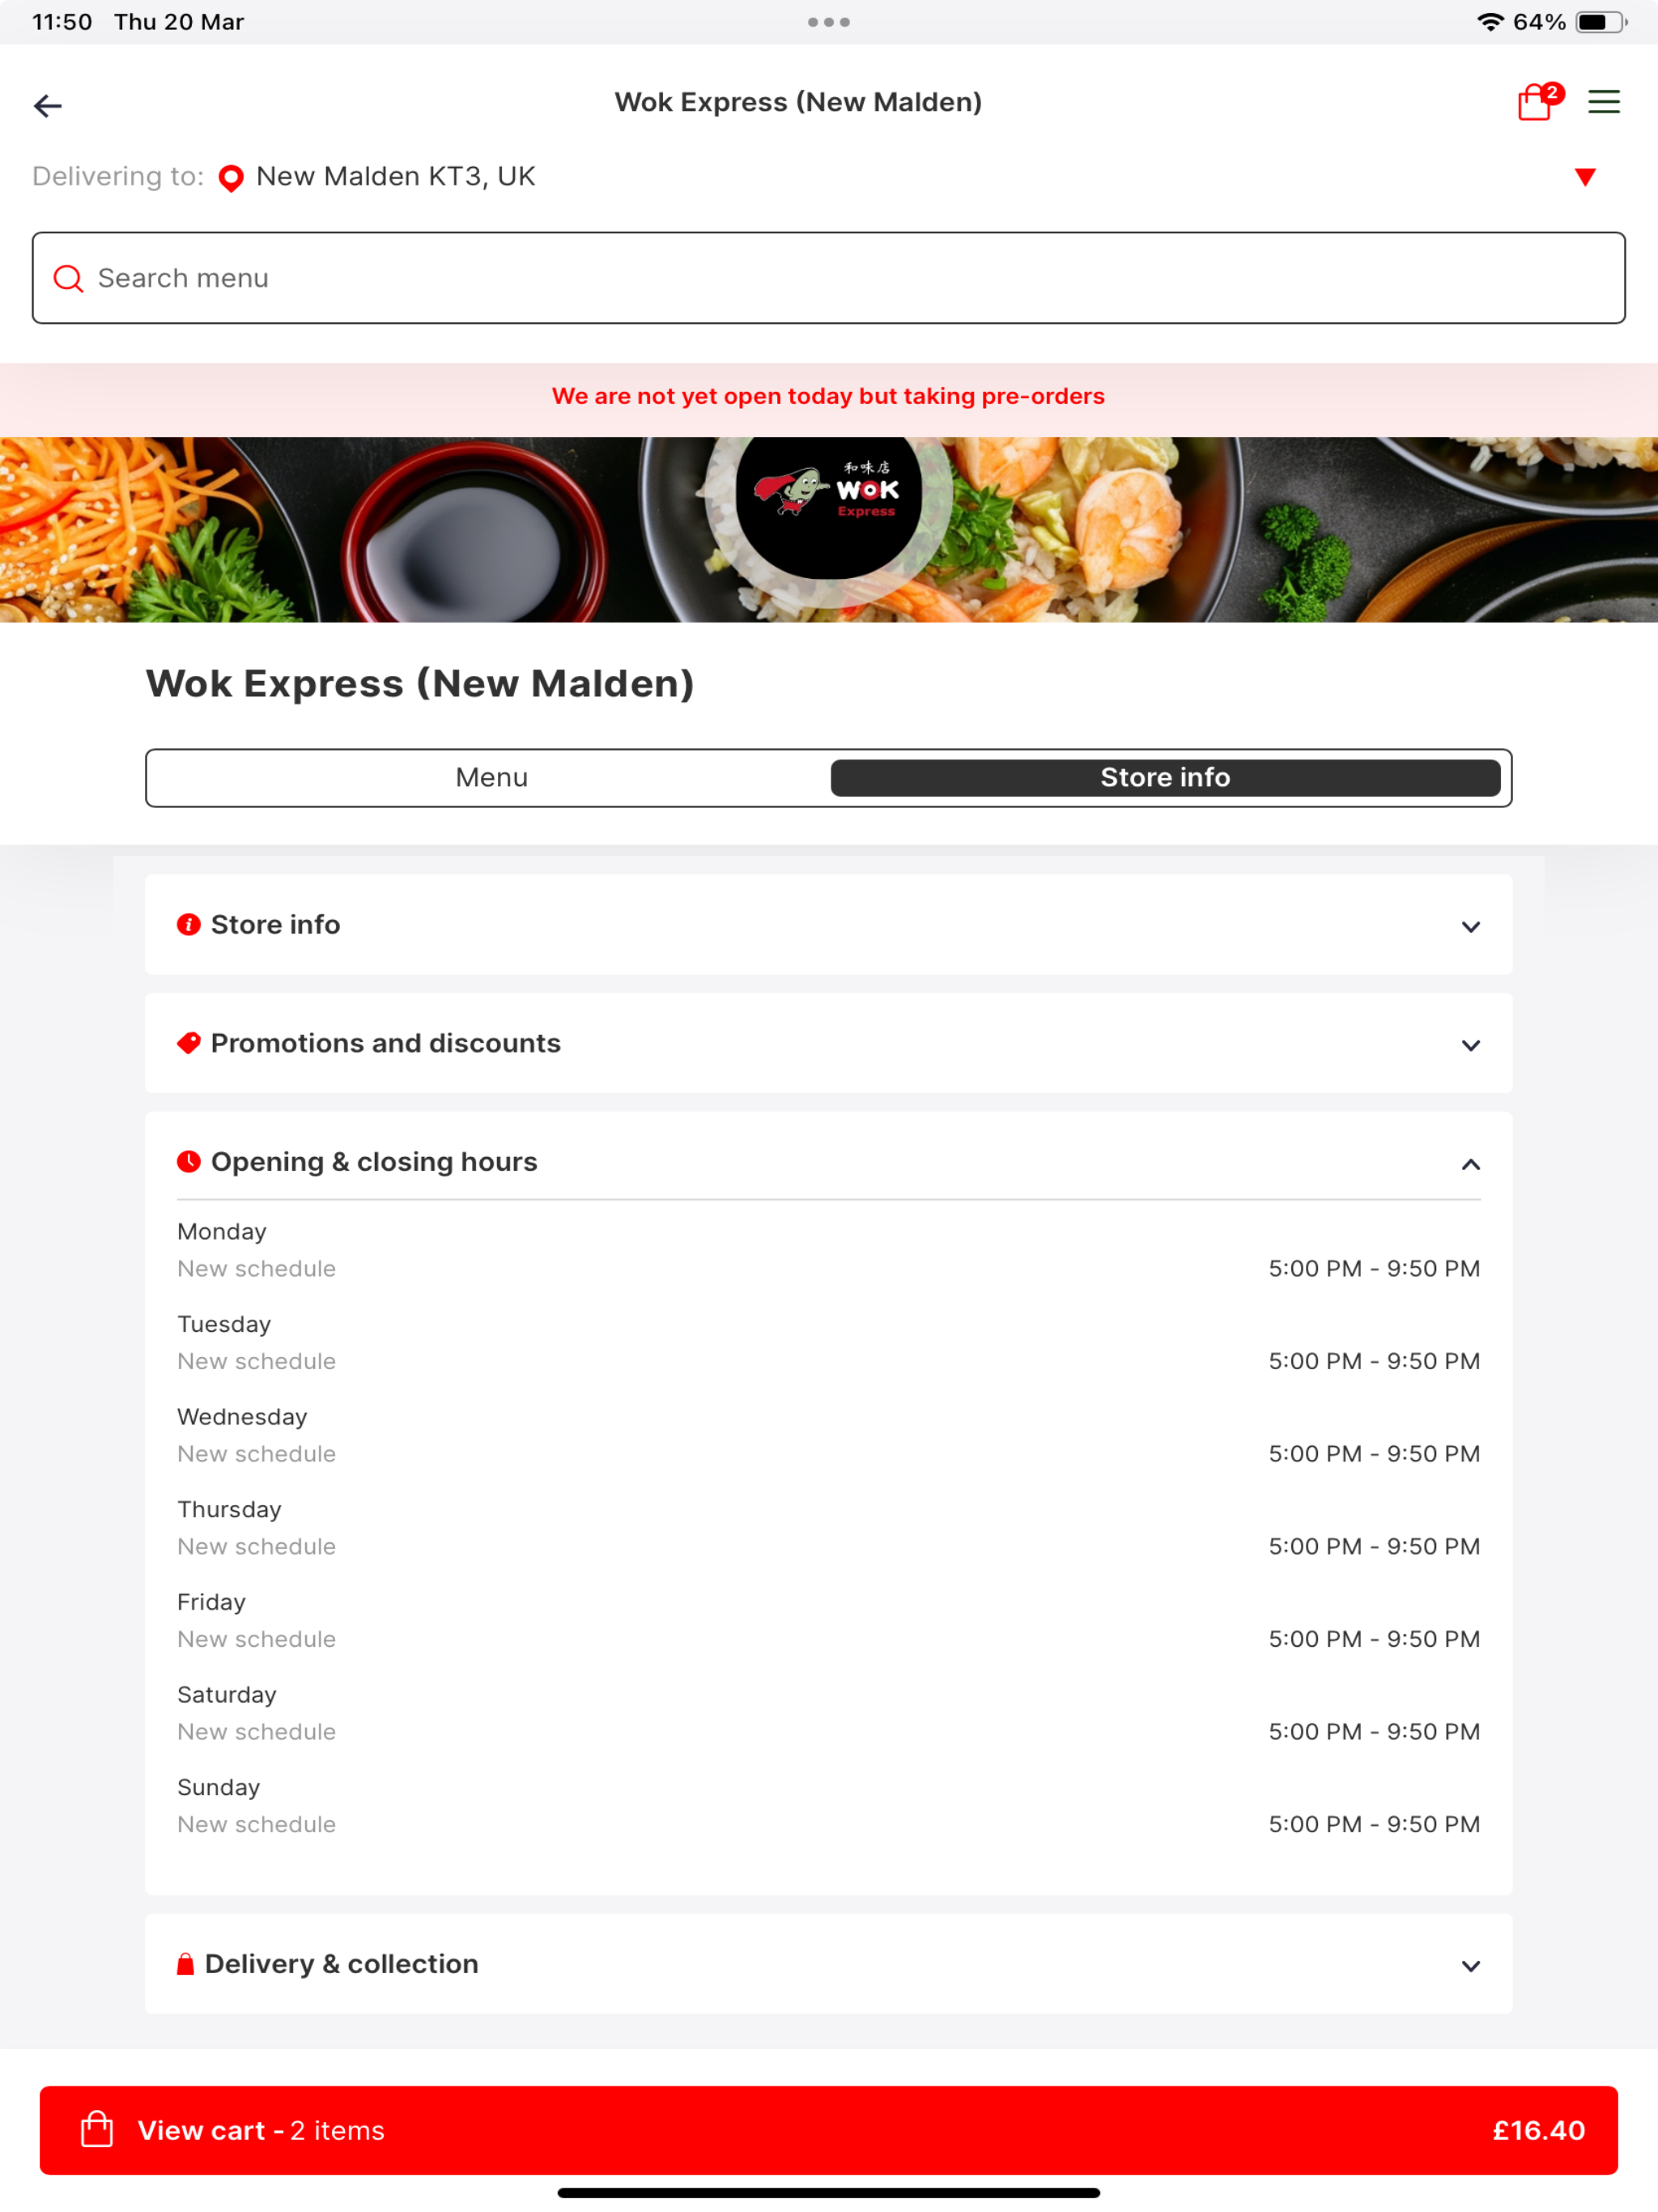Tap the Delivering to label

118,177
